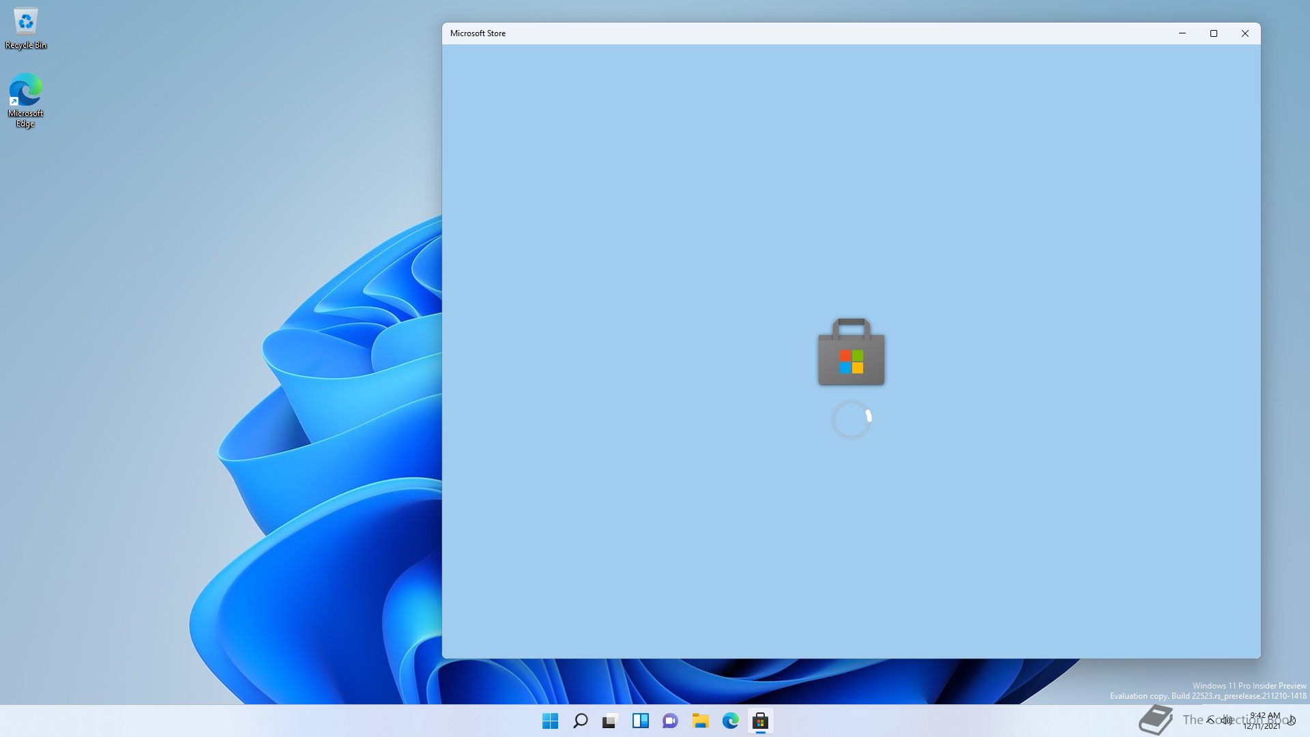Minimize the Microsoft Store window

tap(1182, 33)
